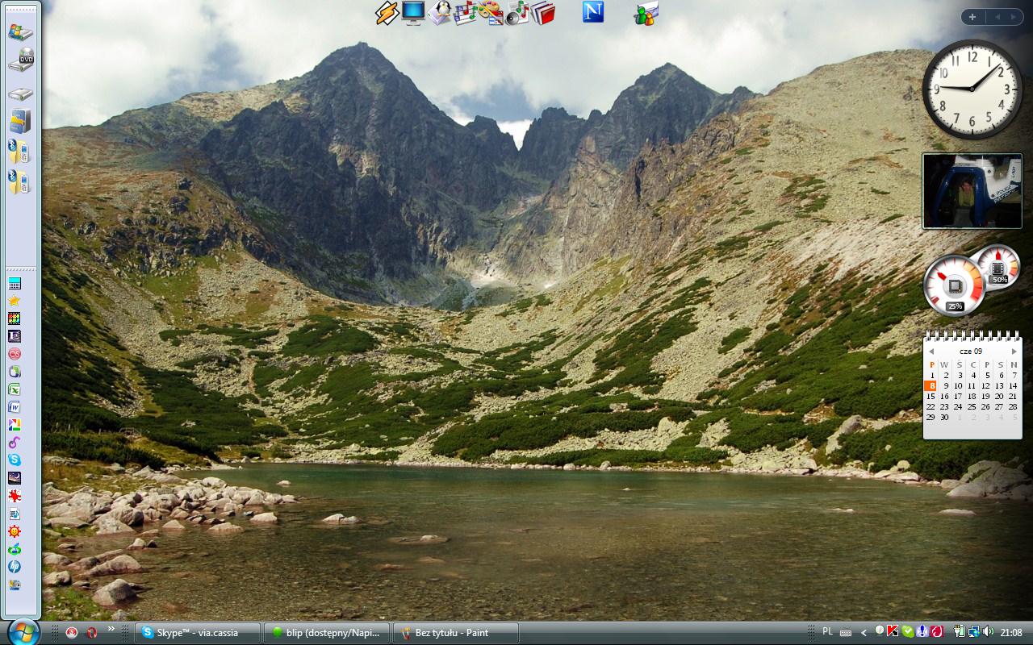The width and height of the screenshot is (1033, 645).
Task: Switch the PL keyboard language indicator
Action: (x=827, y=632)
